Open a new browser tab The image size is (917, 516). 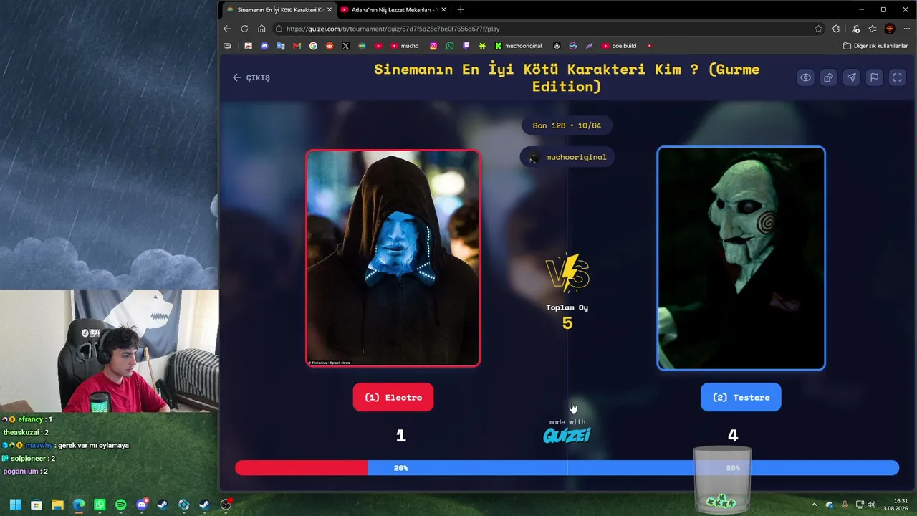click(461, 10)
